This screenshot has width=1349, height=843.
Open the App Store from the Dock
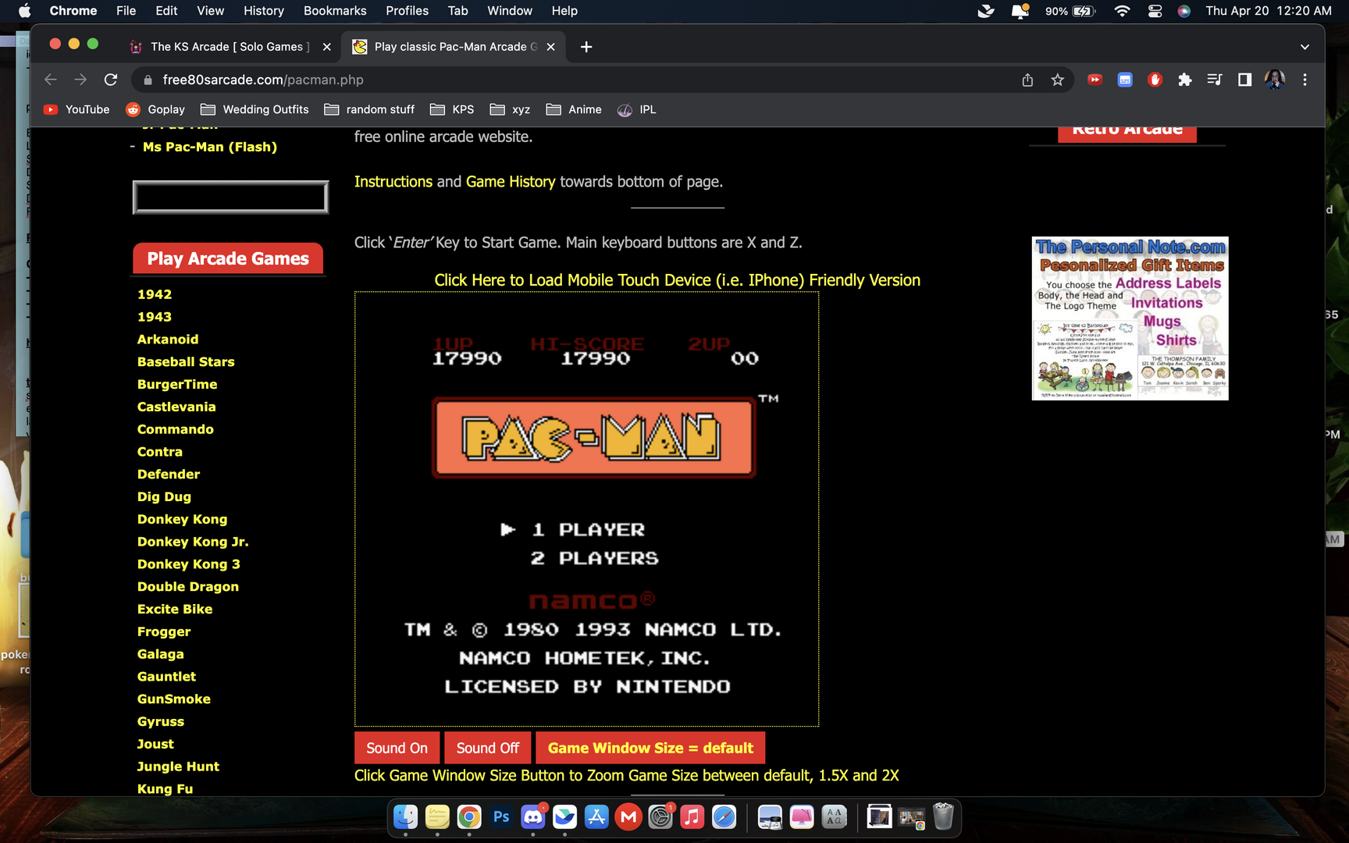tap(596, 817)
